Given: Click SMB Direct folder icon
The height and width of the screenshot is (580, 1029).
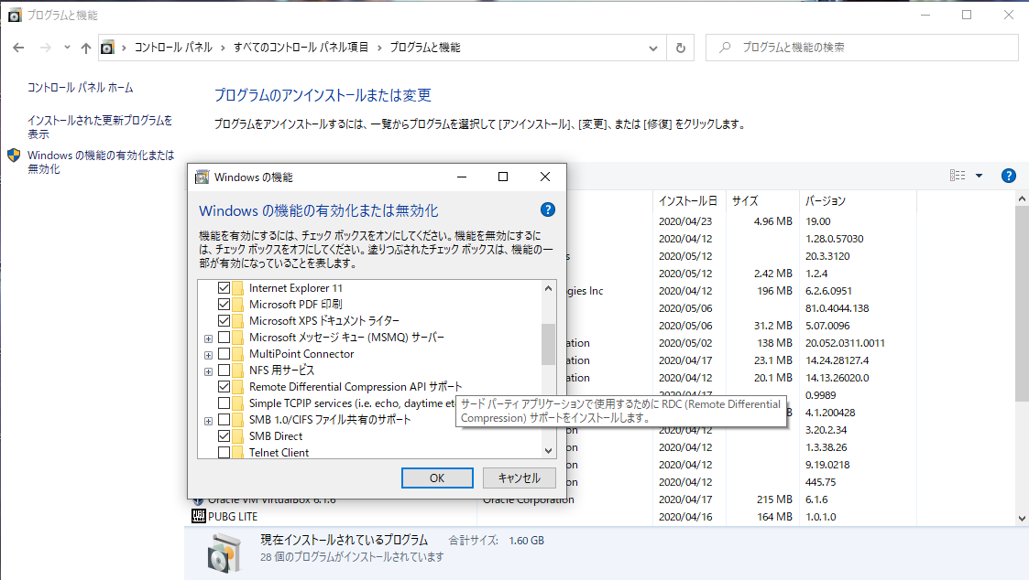Looking at the screenshot, I should pyautogui.click(x=237, y=435).
